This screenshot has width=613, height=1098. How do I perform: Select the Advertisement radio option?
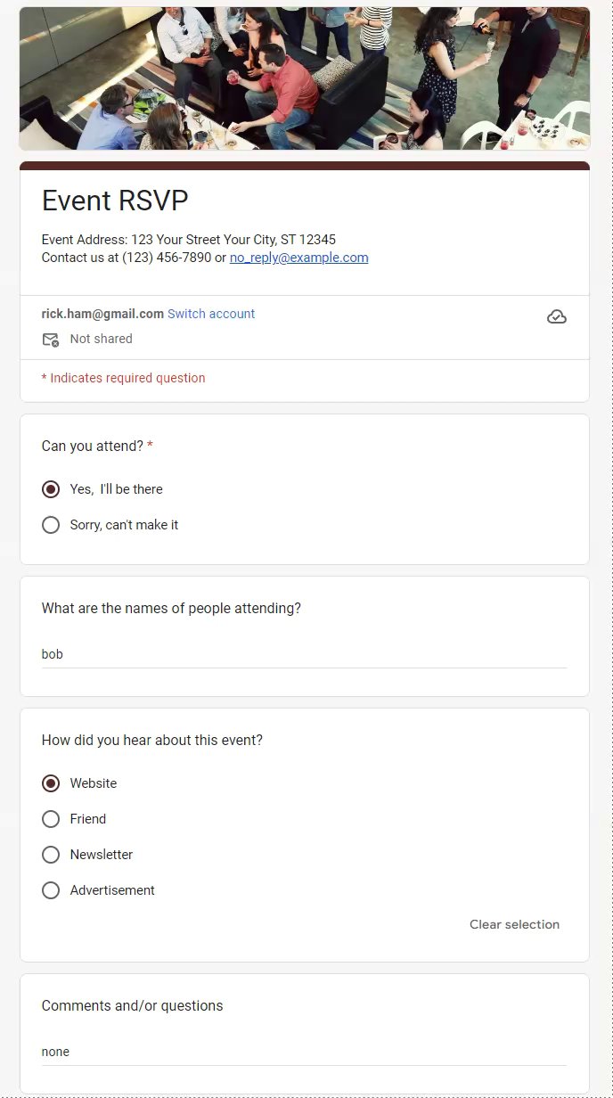tap(51, 890)
